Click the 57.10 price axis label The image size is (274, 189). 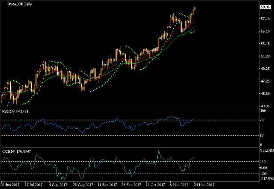(265, 19)
